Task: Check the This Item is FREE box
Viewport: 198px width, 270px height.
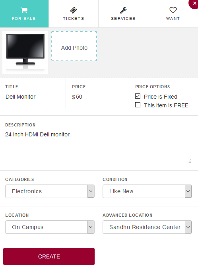Action: pos(138,105)
